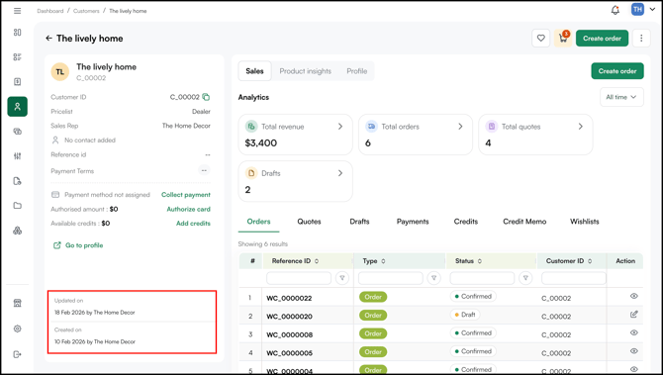Switch to the Sales tab
The width and height of the screenshot is (663, 375).
[x=254, y=71]
